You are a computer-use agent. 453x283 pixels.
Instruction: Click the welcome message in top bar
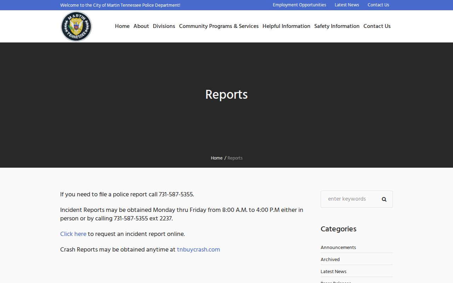120,5
